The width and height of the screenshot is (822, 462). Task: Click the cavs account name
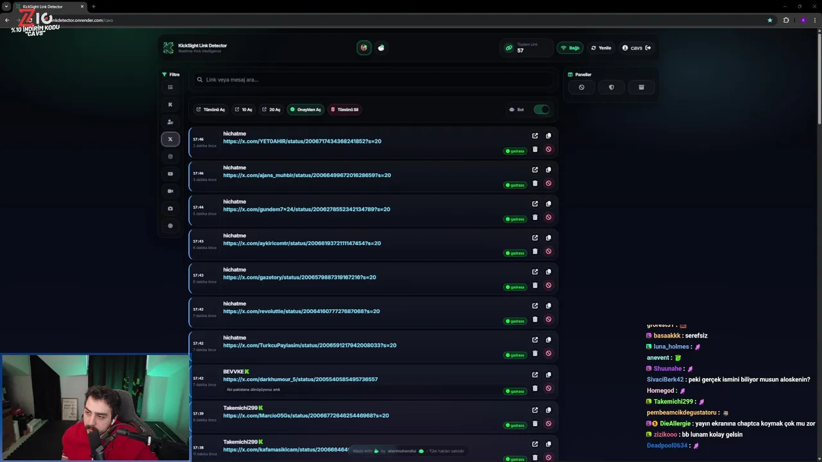(636, 48)
